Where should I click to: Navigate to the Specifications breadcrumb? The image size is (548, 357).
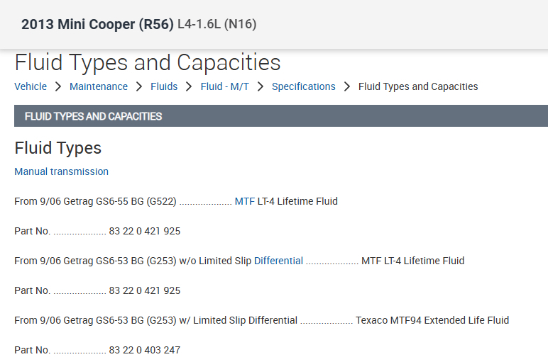coord(303,86)
